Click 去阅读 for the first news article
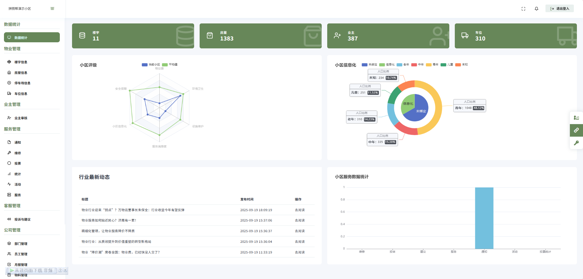Viewport: 583px width, 279px height. pos(299,210)
